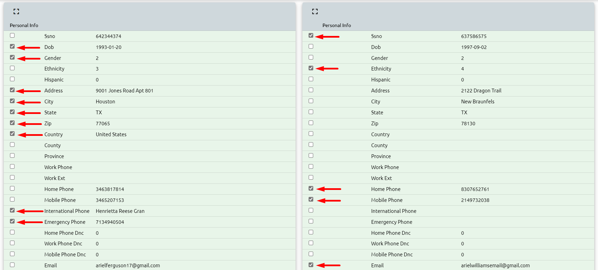
Task: Uncheck the left panel Address checkbox
Action: click(x=12, y=90)
